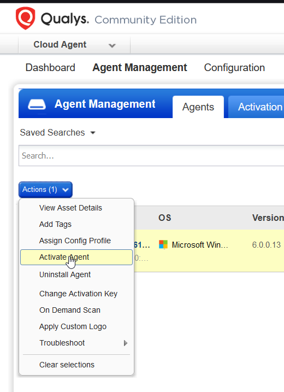Choose View Asset Details from the menu
The height and width of the screenshot is (392, 284).
pyautogui.click(x=70, y=208)
